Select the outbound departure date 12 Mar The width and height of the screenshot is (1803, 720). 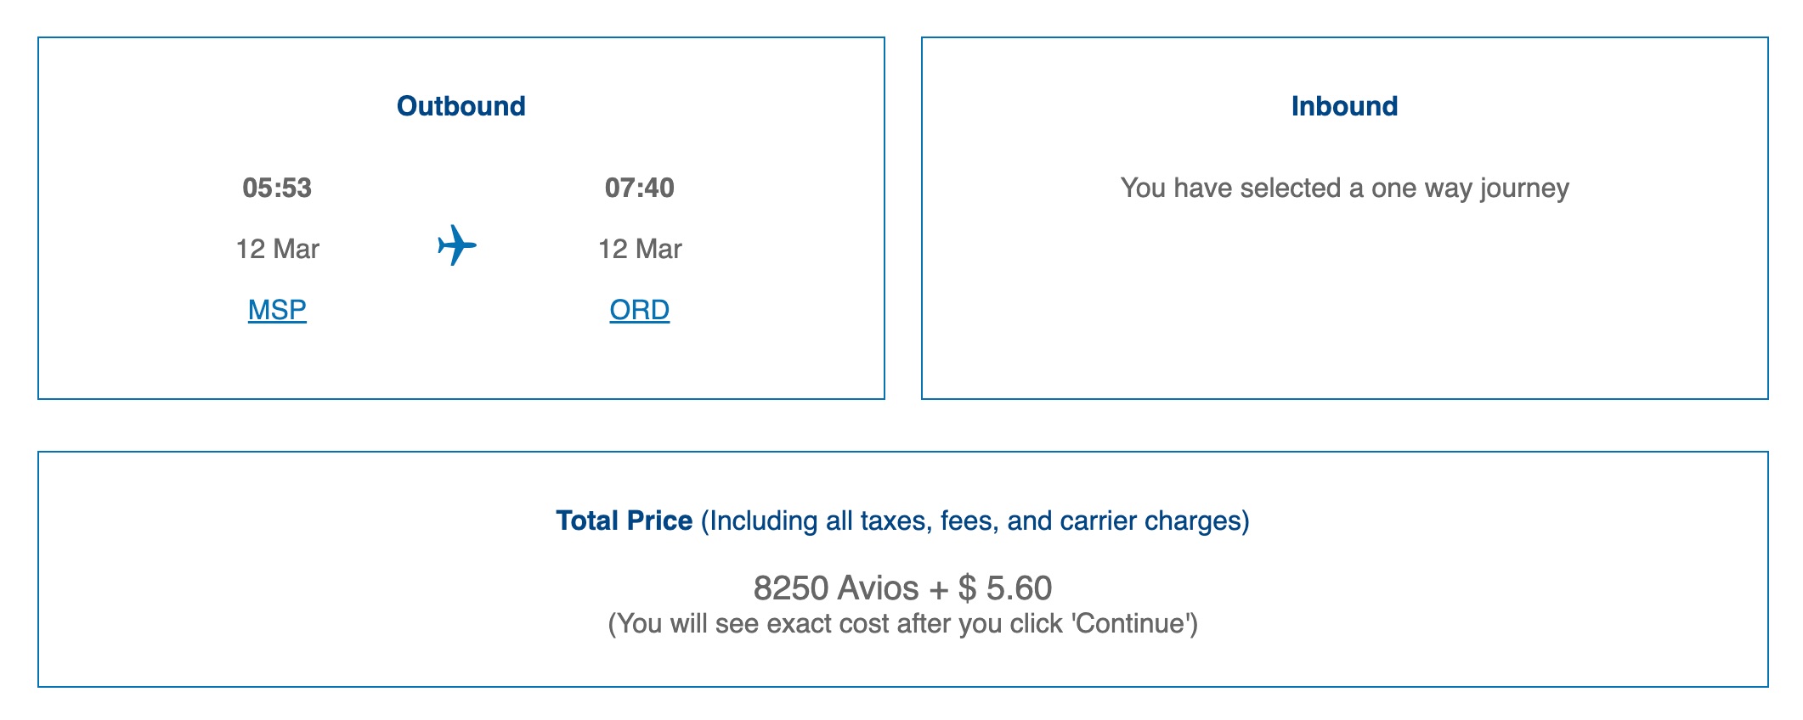(277, 250)
